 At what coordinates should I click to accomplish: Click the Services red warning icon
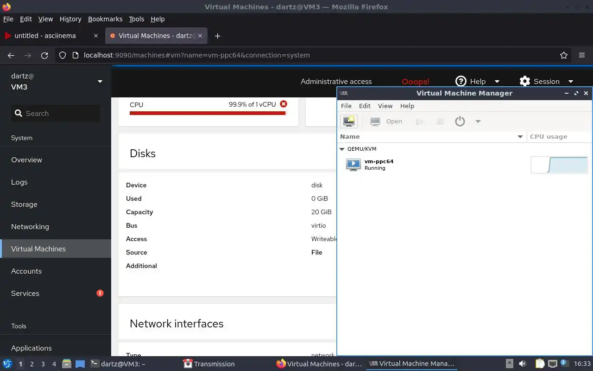coord(100,293)
